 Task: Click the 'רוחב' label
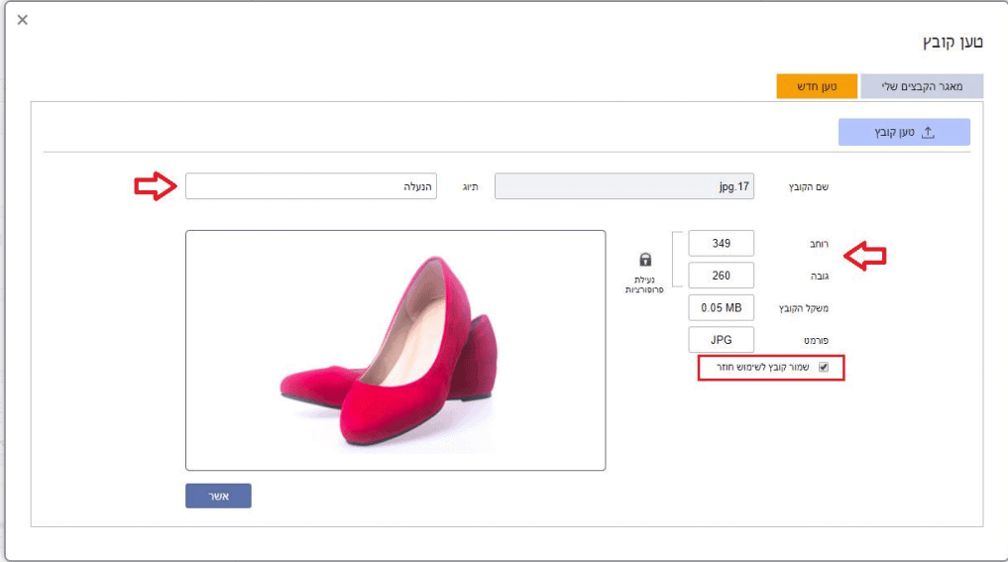pos(819,245)
